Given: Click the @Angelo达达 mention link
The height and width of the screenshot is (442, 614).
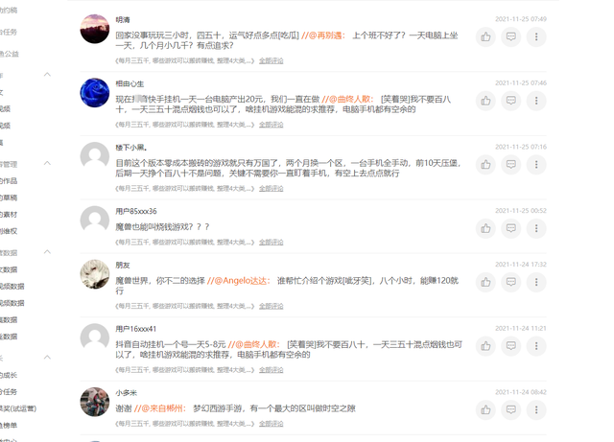Looking at the screenshot, I should [x=239, y=281].
